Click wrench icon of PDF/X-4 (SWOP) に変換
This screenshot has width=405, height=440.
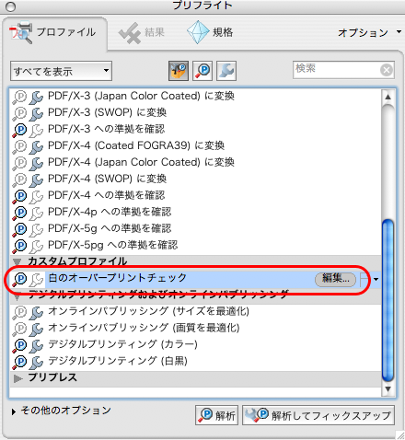[36, 179]
